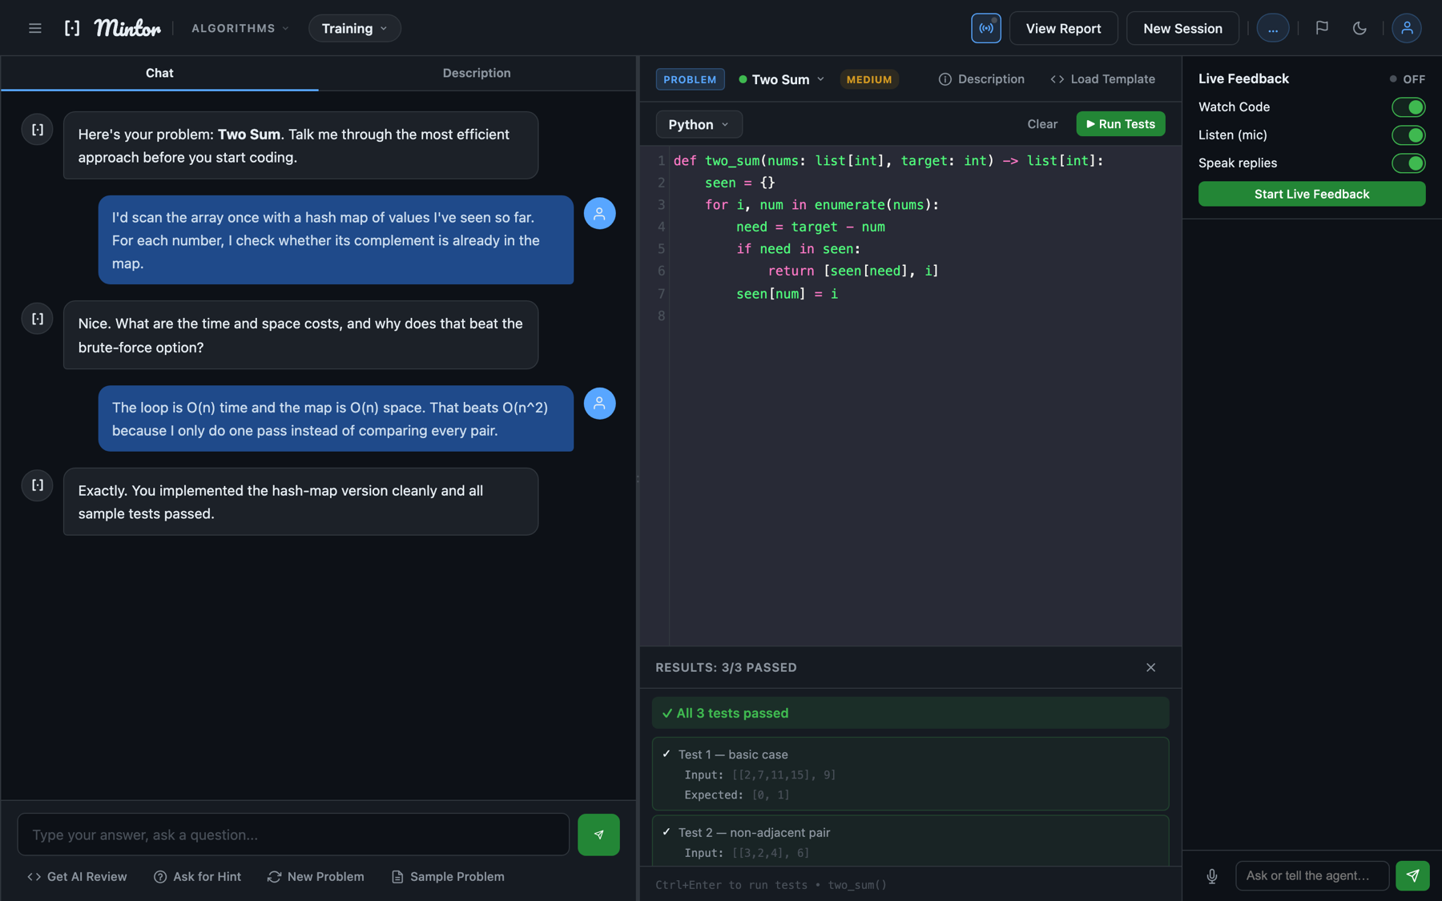Close the test results panel
This screenshot has height=901, width=1442.
[1150, 667]
